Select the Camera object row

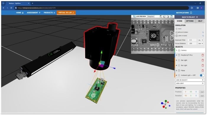(x=190, y=50)
